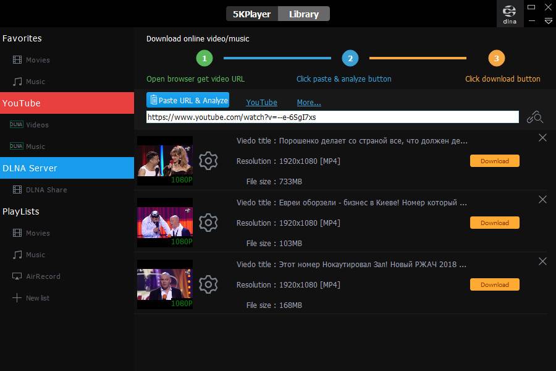Remove the Евреи оборзели video from the list
Viewport: 556px width, 371px height.
[x=542, y=200]
